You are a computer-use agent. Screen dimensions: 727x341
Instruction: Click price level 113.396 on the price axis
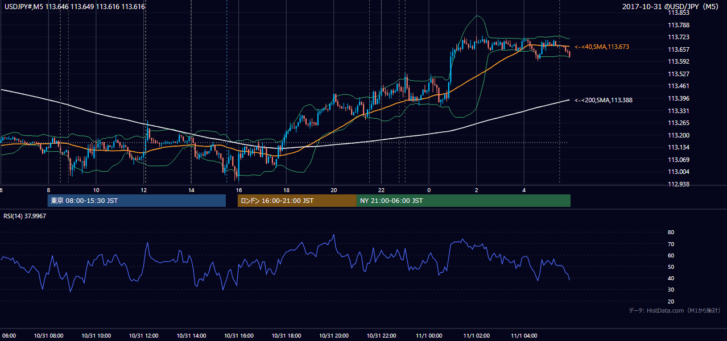679,99
